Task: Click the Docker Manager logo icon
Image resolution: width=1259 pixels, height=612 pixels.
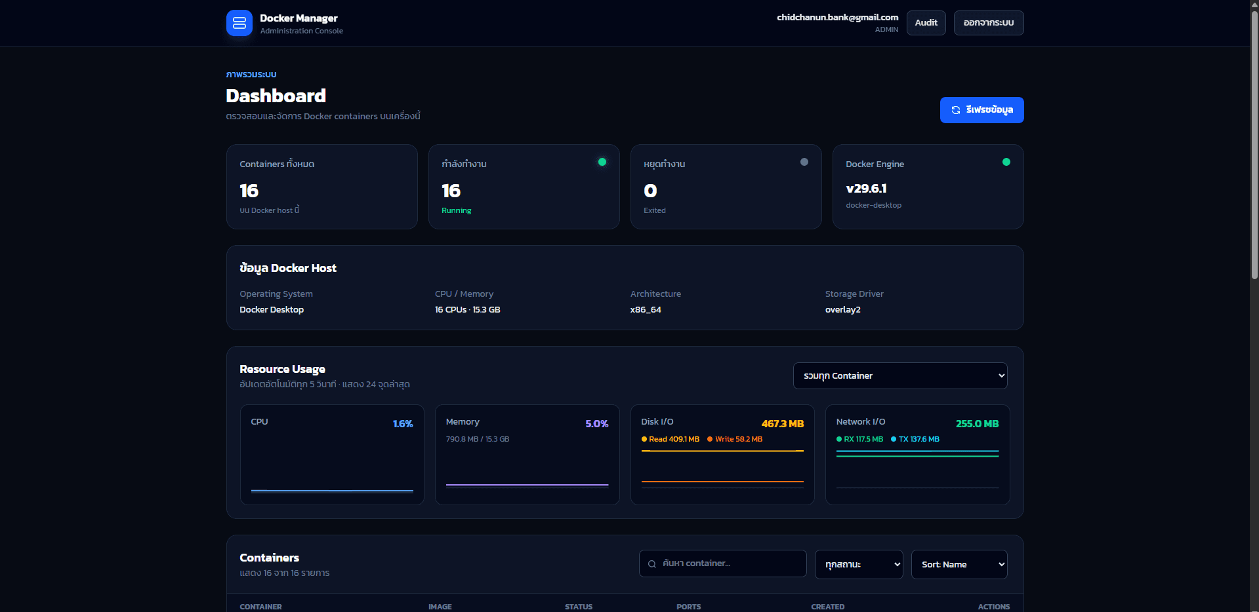Action: [239, 23]
